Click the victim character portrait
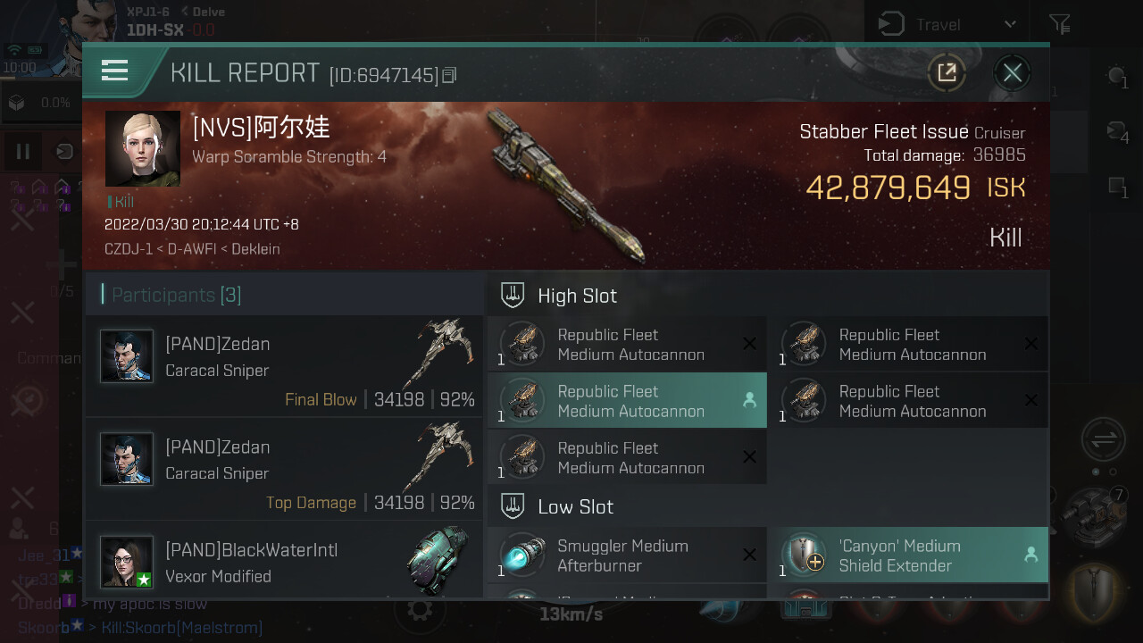This screenshot has width=1143, height=643. click(143, 148)
